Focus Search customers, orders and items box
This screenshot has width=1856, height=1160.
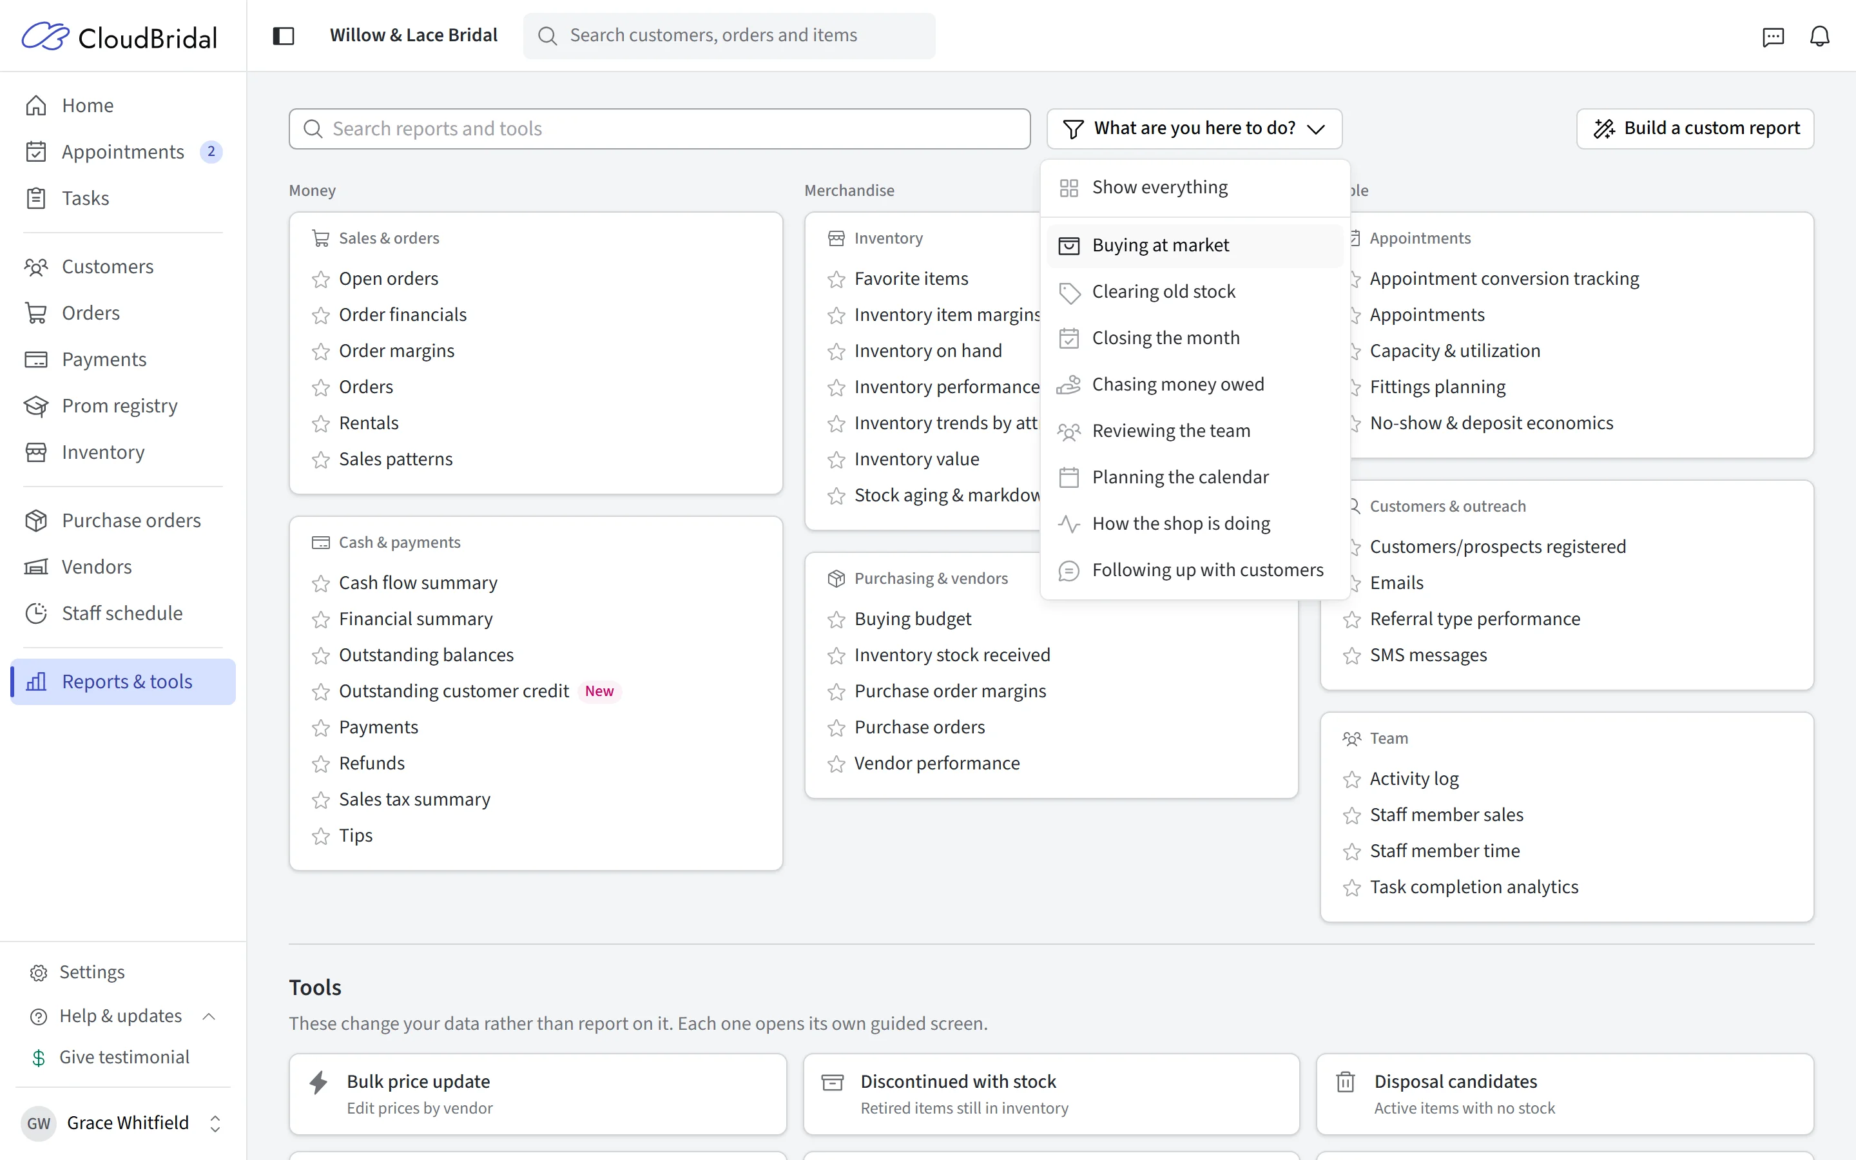(729, 35)
